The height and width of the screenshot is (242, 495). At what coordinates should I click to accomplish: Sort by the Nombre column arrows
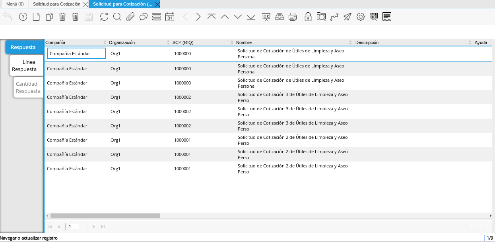pos(351,42)
